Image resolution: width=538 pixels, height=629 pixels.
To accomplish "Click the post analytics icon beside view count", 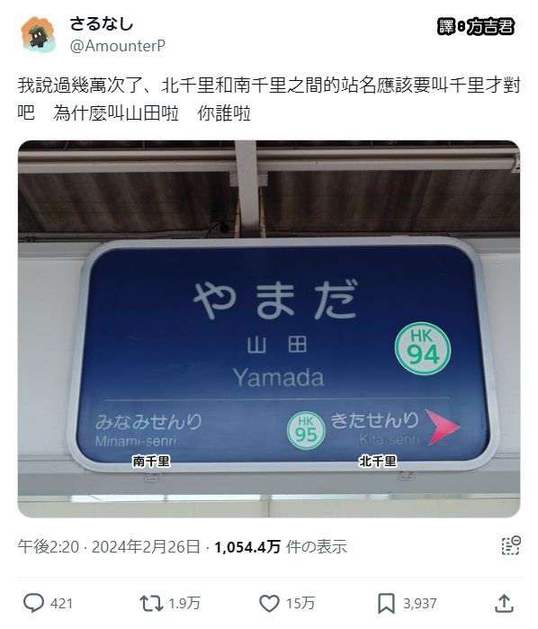I will 511,545.
